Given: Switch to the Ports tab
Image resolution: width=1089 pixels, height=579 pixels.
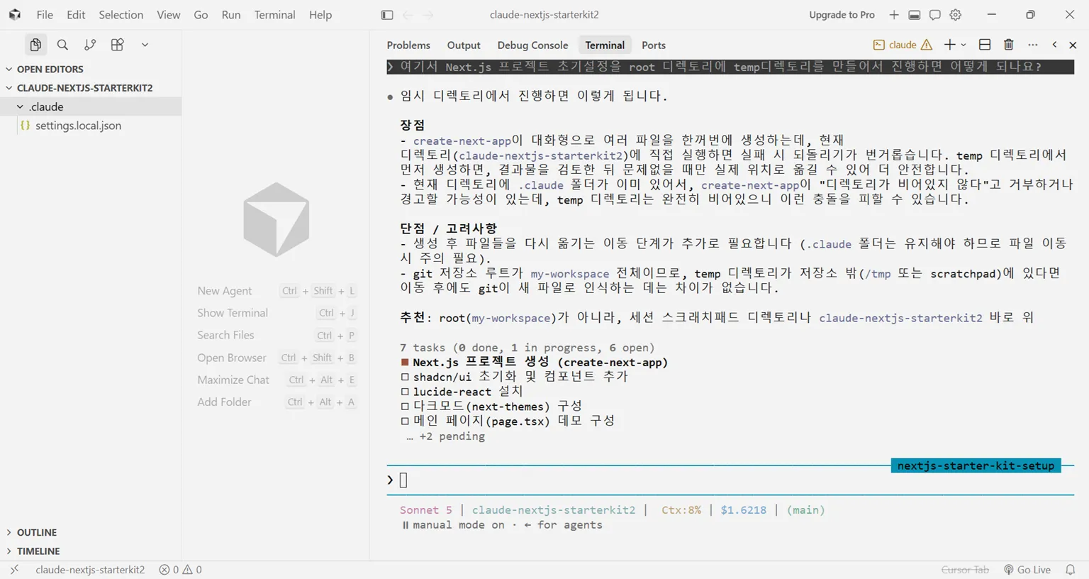Looking at the screenshot, I should pos(654,45).
